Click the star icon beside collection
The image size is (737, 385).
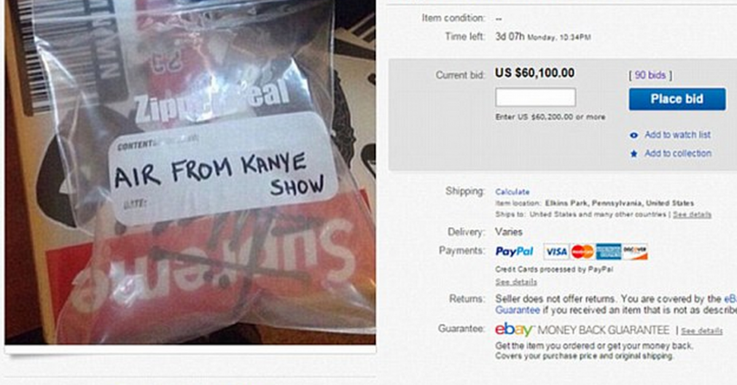pyautogui.click(x=634, y=154)
